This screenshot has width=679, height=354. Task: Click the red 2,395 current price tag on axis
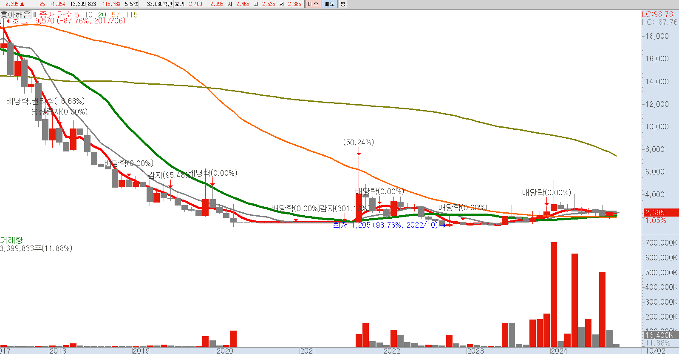pos(660,213)
